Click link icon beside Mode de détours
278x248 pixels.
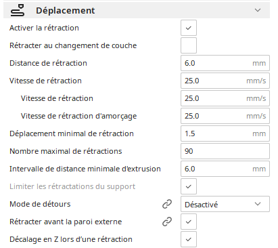tap(167, 204)
